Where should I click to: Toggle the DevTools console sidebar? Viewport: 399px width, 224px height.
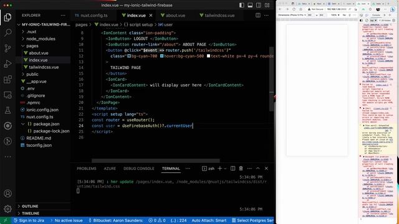(x=362, y=21)
